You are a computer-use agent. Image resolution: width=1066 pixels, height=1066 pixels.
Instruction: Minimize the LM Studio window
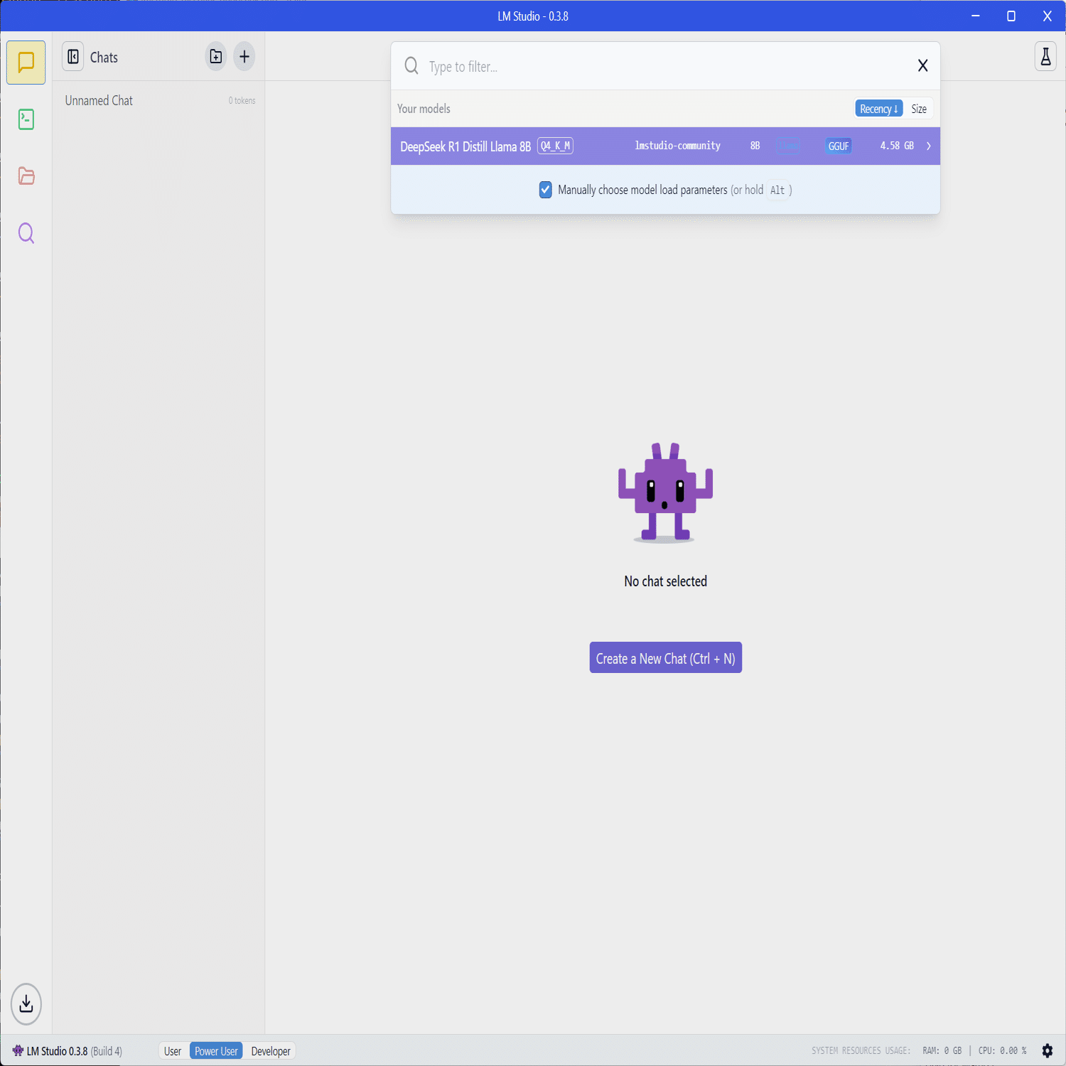(976, 16)
